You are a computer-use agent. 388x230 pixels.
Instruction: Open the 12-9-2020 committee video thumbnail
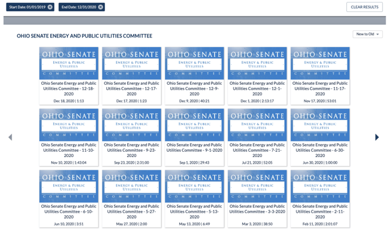click(195, 63)
